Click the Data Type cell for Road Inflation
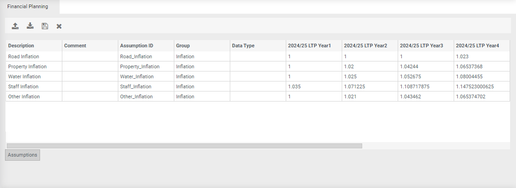This screenshot has height=188, width=516. pyautogui.click(x=258, y=56)
